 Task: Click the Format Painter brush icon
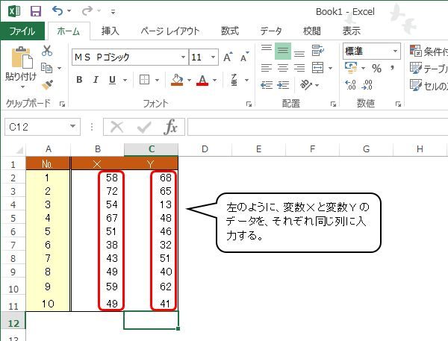tap(46, 84)
